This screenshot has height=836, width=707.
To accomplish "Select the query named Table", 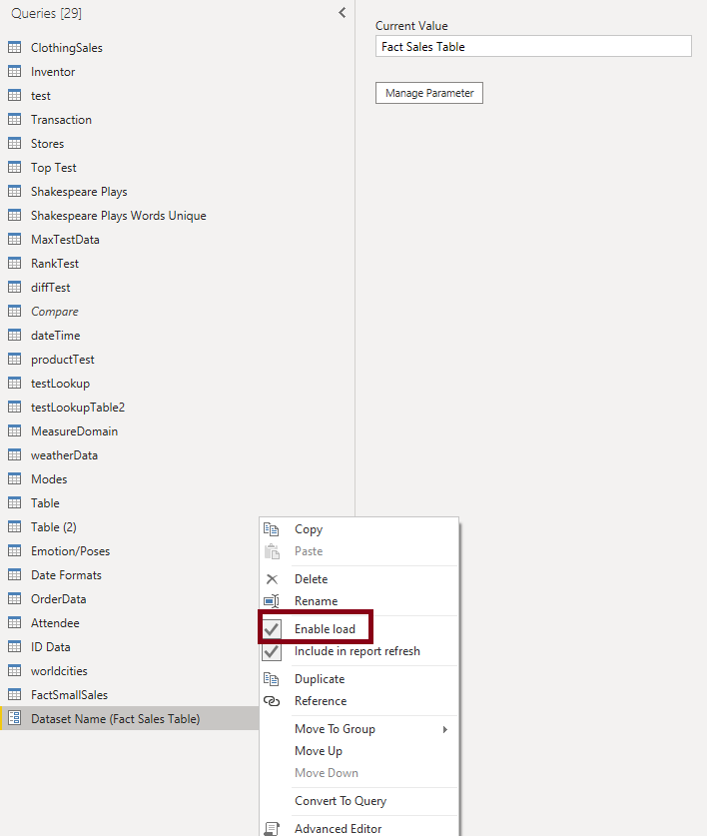I will 45,502.
